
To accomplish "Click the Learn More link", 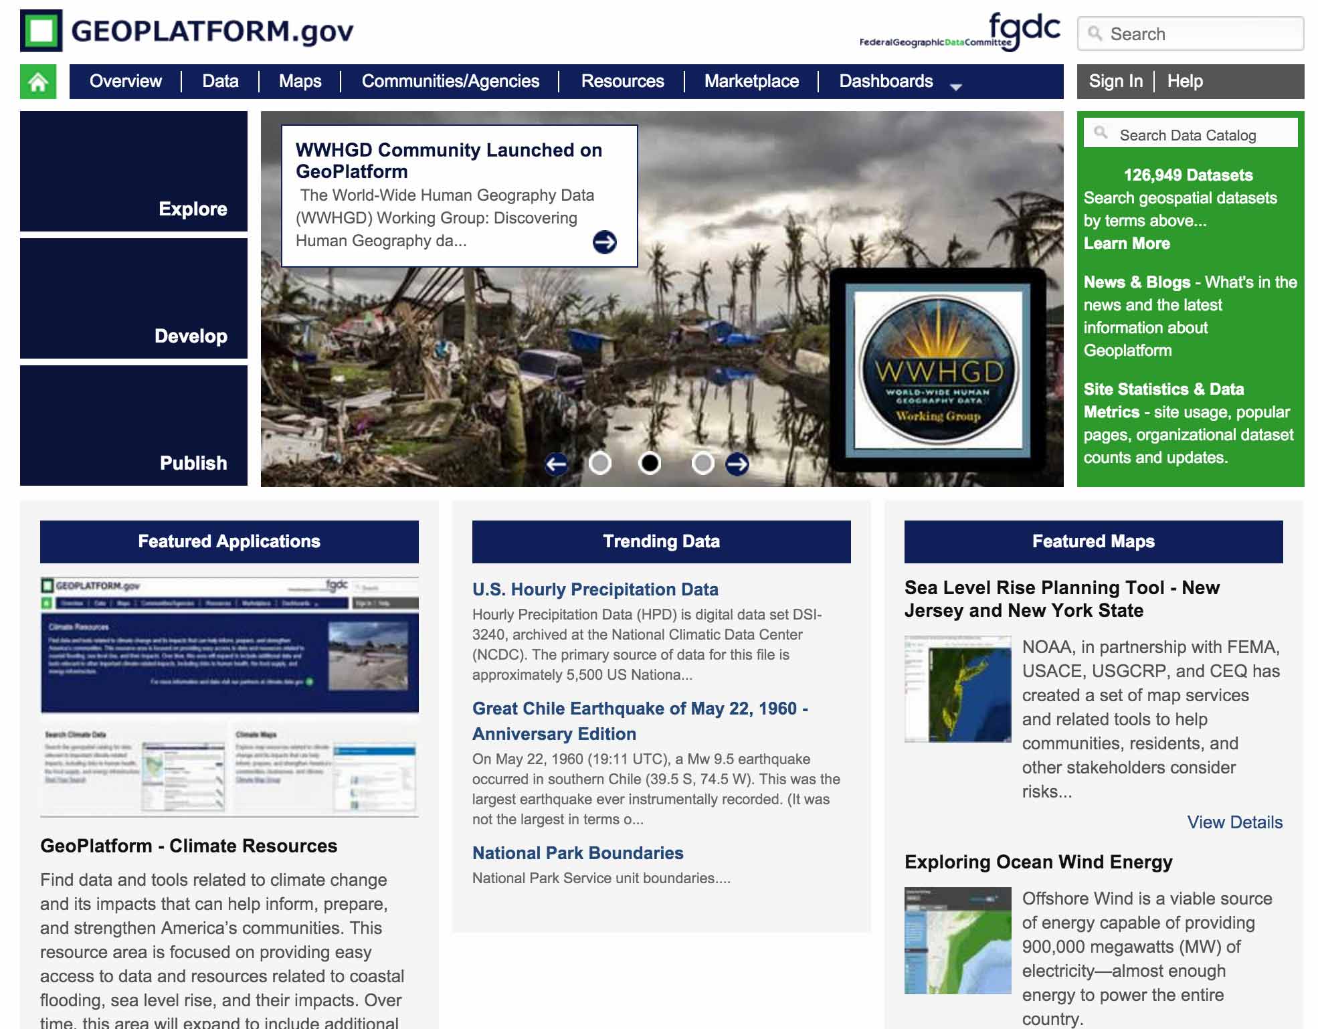I will click(x=1127, y=244).
